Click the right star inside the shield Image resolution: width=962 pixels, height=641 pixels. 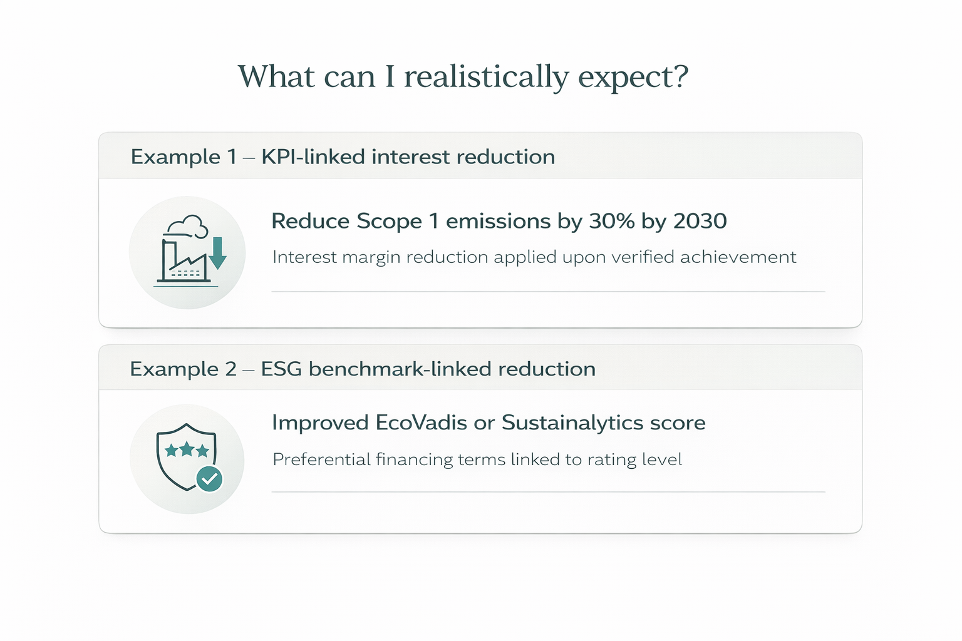(202, 450)
